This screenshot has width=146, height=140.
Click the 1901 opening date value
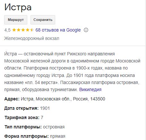point(45,108)
